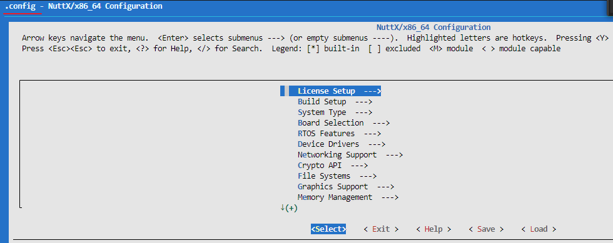Open the Memory Management submenu
Screen dimensions: 613x243
[348, 197]
